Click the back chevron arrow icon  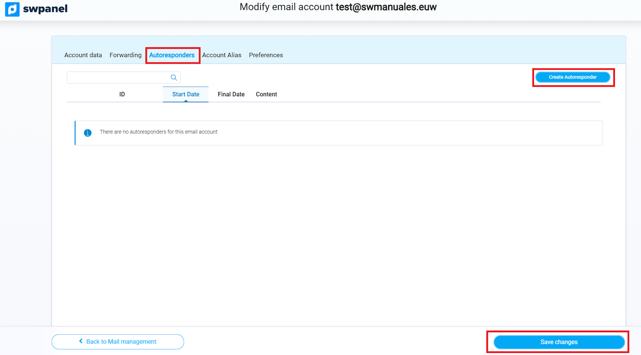click(81, 341)
